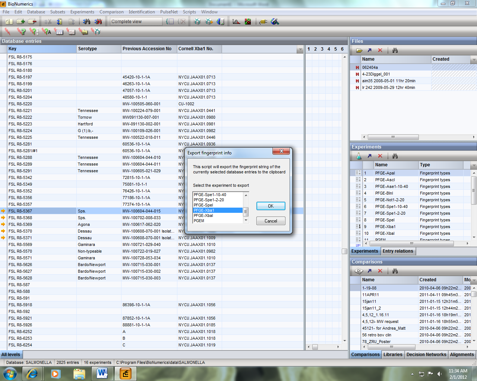Select PGEM in the dialog experiment list
The width and height of the screenshot is (477, 381).
218,221
